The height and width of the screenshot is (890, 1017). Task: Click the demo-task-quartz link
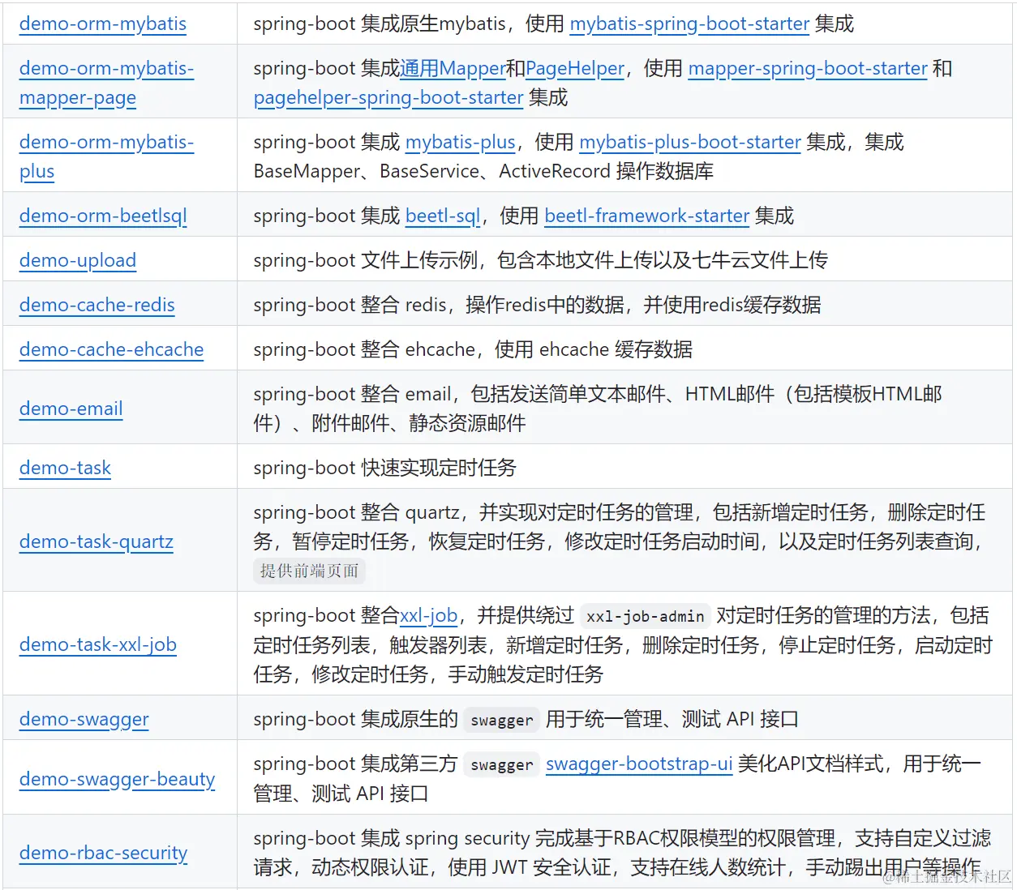[96, 541]
